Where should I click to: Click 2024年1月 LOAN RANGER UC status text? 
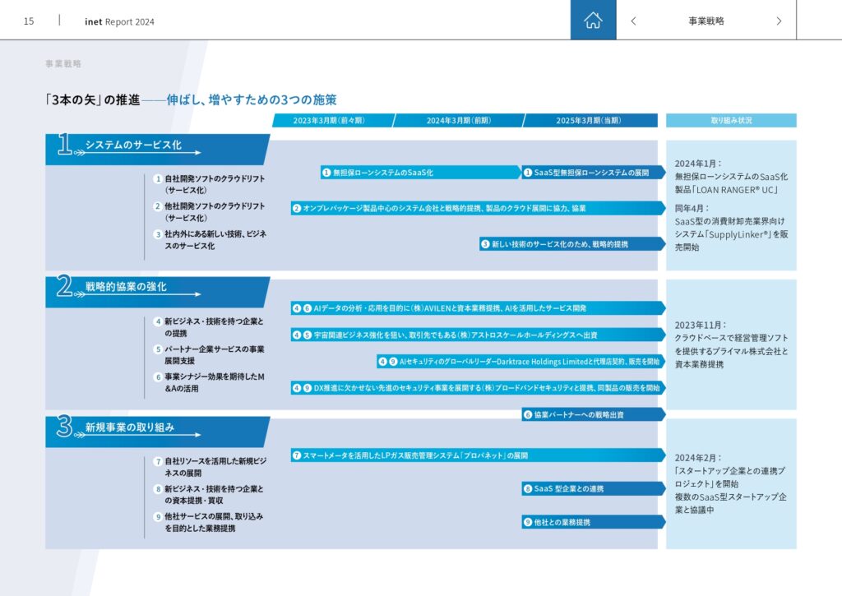coord(731,177)
